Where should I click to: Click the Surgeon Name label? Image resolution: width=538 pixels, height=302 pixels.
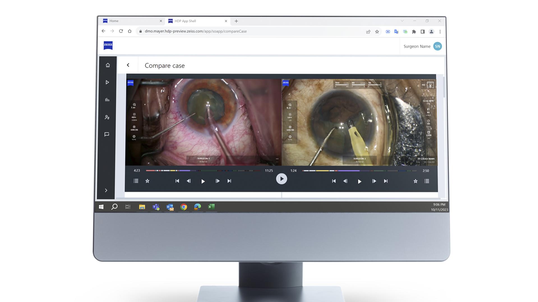click(417, 46)
